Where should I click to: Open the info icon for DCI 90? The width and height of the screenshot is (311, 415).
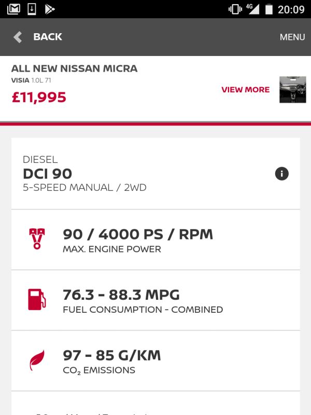[281, 174]
